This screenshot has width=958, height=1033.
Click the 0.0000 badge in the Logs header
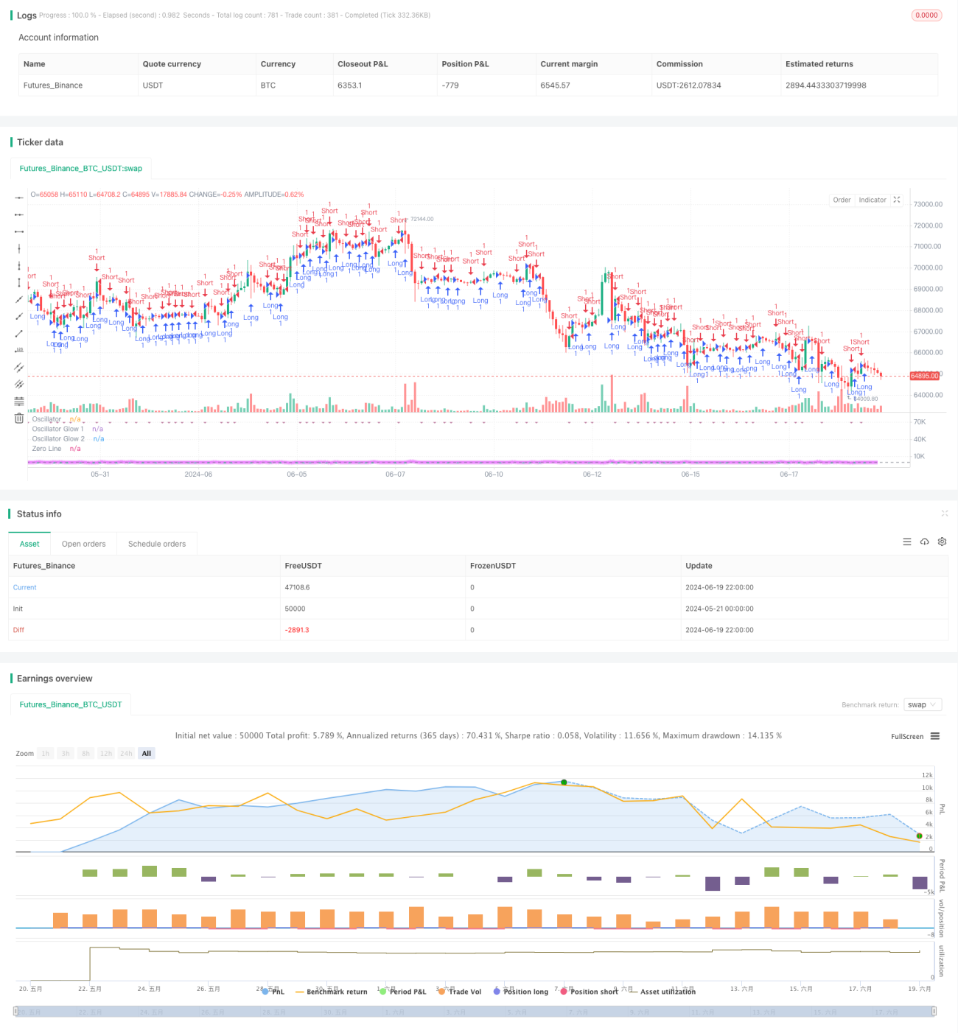point(926,15)
